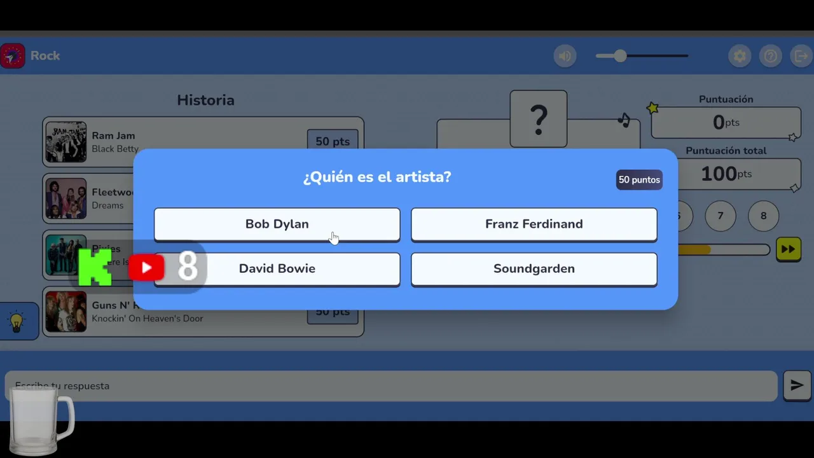Focus the Escribe tu respuesta field
Image resolution: width=814 pixels, height=458 pixels.
(x=391, y=386)
